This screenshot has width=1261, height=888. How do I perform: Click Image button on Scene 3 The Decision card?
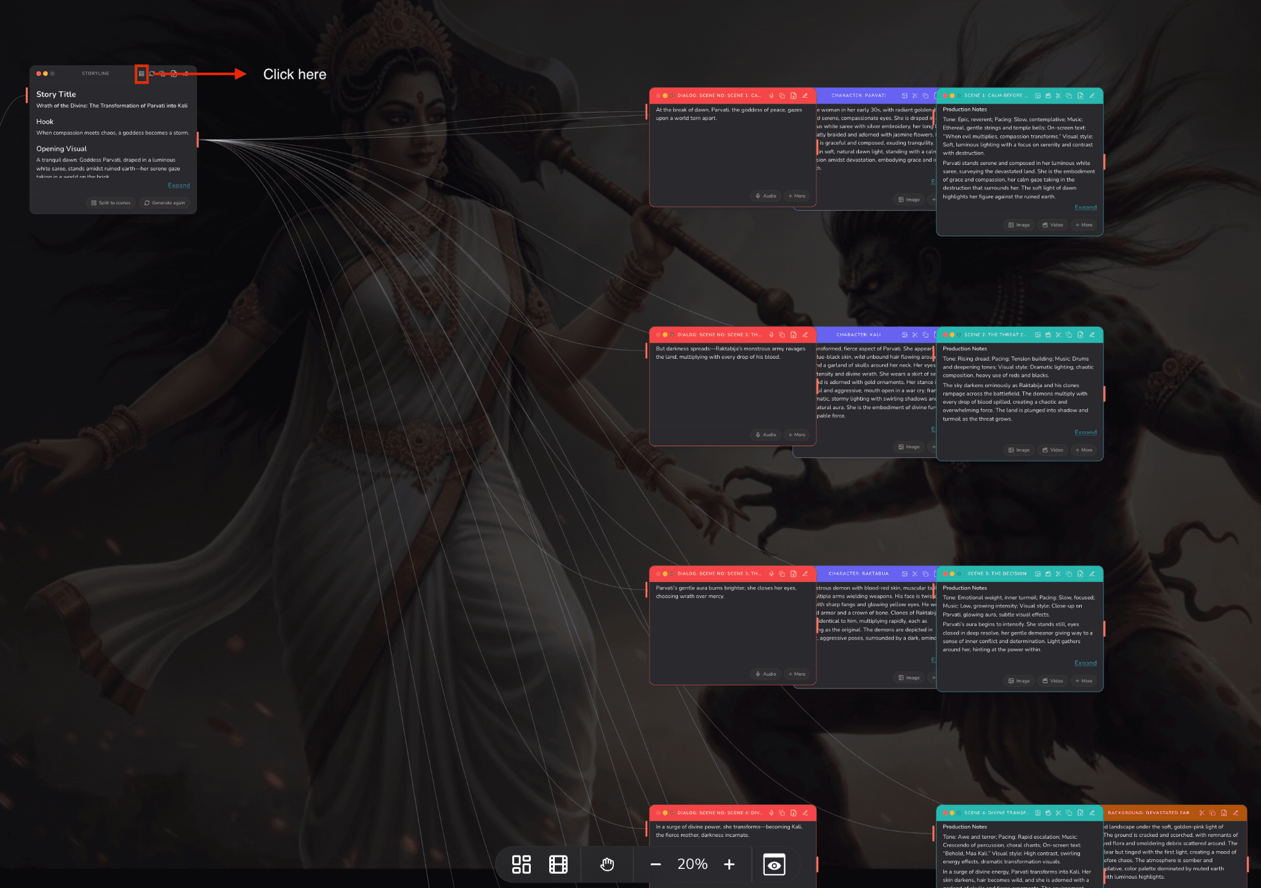[1019, 681]
